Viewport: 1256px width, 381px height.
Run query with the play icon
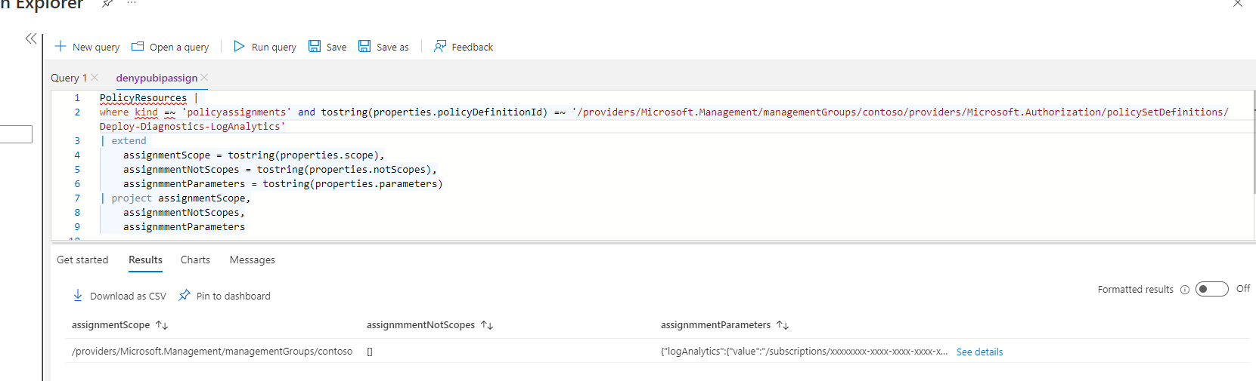pos(239,47)
